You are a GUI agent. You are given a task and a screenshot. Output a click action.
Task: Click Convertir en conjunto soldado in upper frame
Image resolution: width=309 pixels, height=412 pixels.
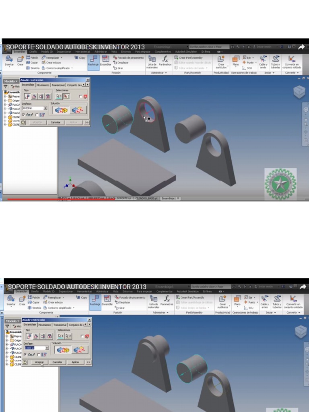[291, 62]
